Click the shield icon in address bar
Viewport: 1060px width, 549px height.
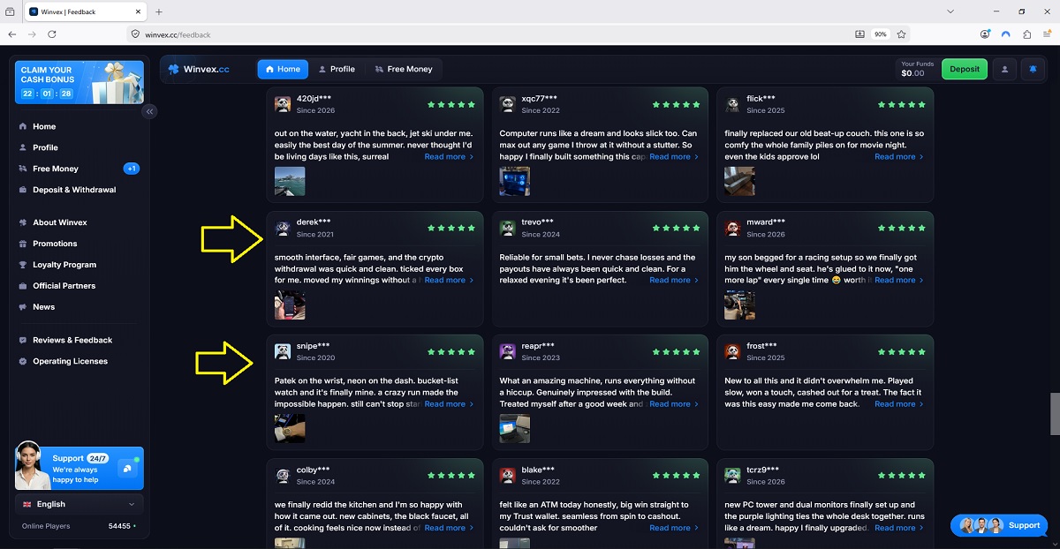click(135, 34)
